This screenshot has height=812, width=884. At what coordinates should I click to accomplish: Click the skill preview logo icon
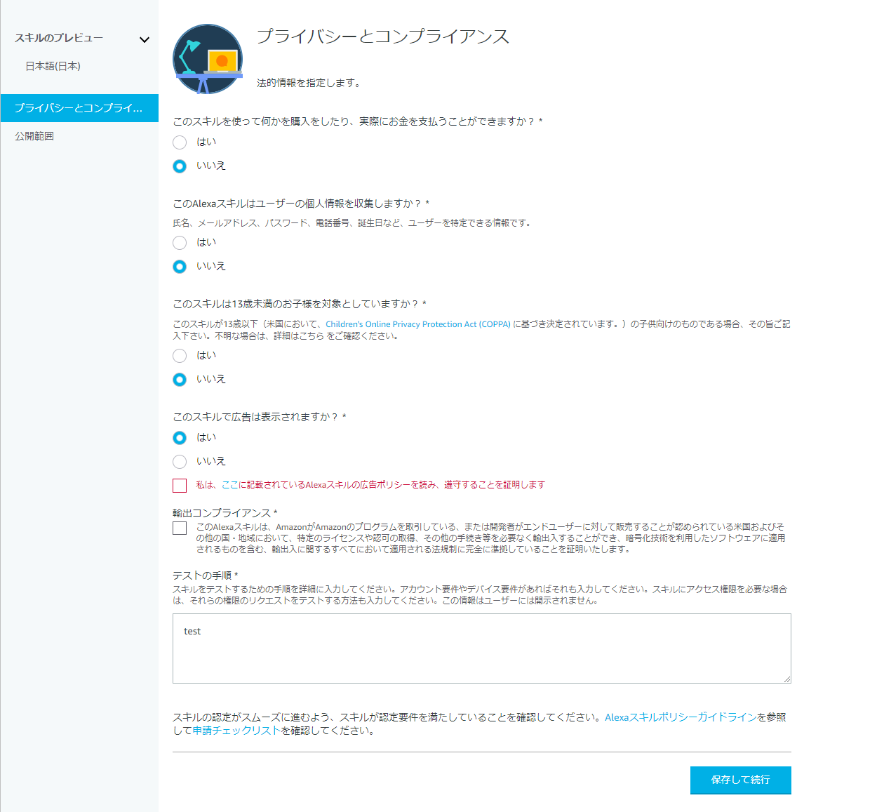pos(208,59)
